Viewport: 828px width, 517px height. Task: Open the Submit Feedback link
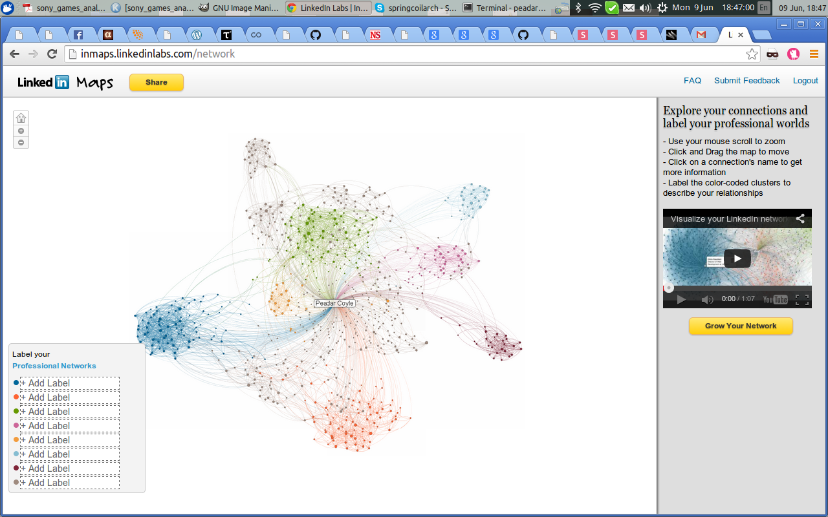click(x=747, y=81)
